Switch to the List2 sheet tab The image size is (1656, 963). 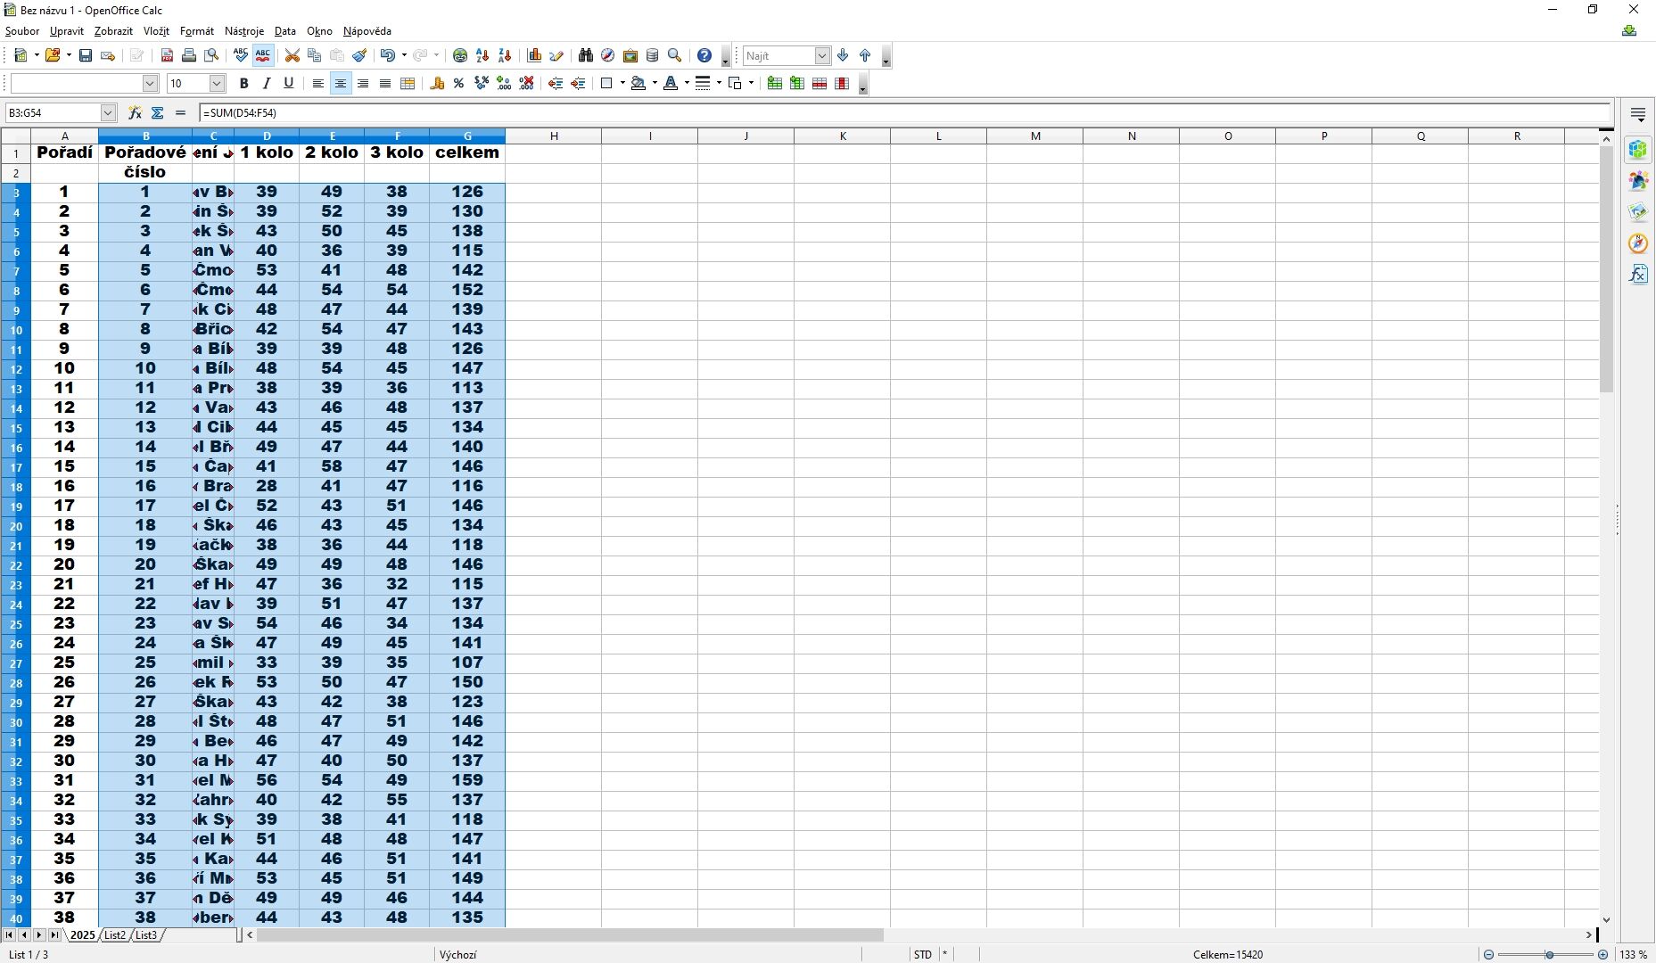coord(115,934)
